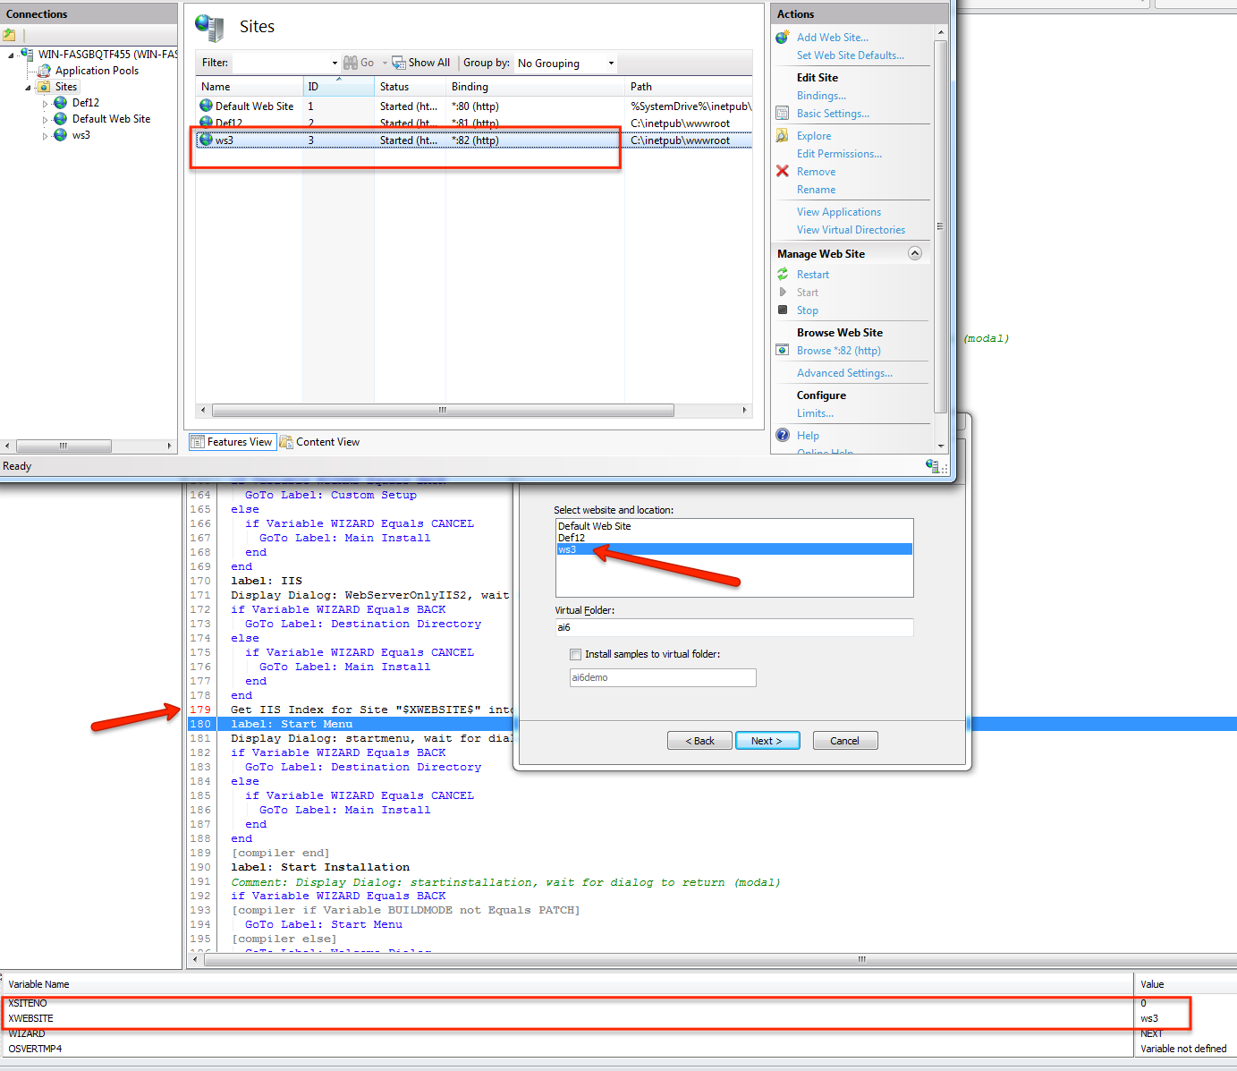Click the Connections toolbar folder icon
This screenshot has height=1071, width=1237.
coord(9,35)
